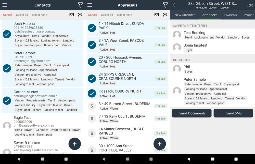
Task: Open the hamburger menu in Contacts
Action: point(5,5)
